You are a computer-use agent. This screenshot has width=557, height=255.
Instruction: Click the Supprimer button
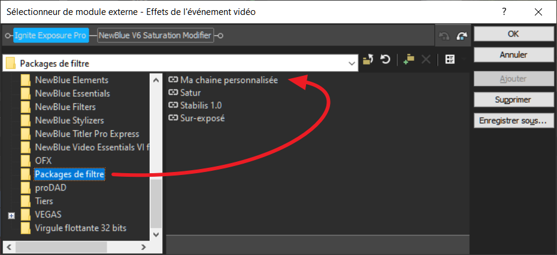[513, 100]
